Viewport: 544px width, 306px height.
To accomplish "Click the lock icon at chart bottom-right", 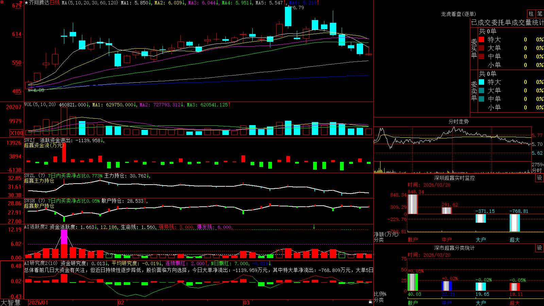I will (371, 302).
